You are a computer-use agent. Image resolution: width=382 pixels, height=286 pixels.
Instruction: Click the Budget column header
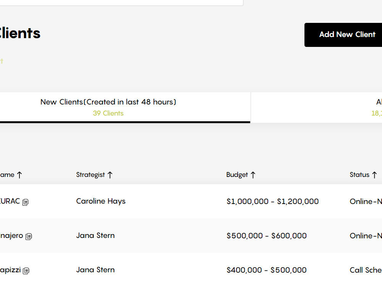click(x=237, y=175)
